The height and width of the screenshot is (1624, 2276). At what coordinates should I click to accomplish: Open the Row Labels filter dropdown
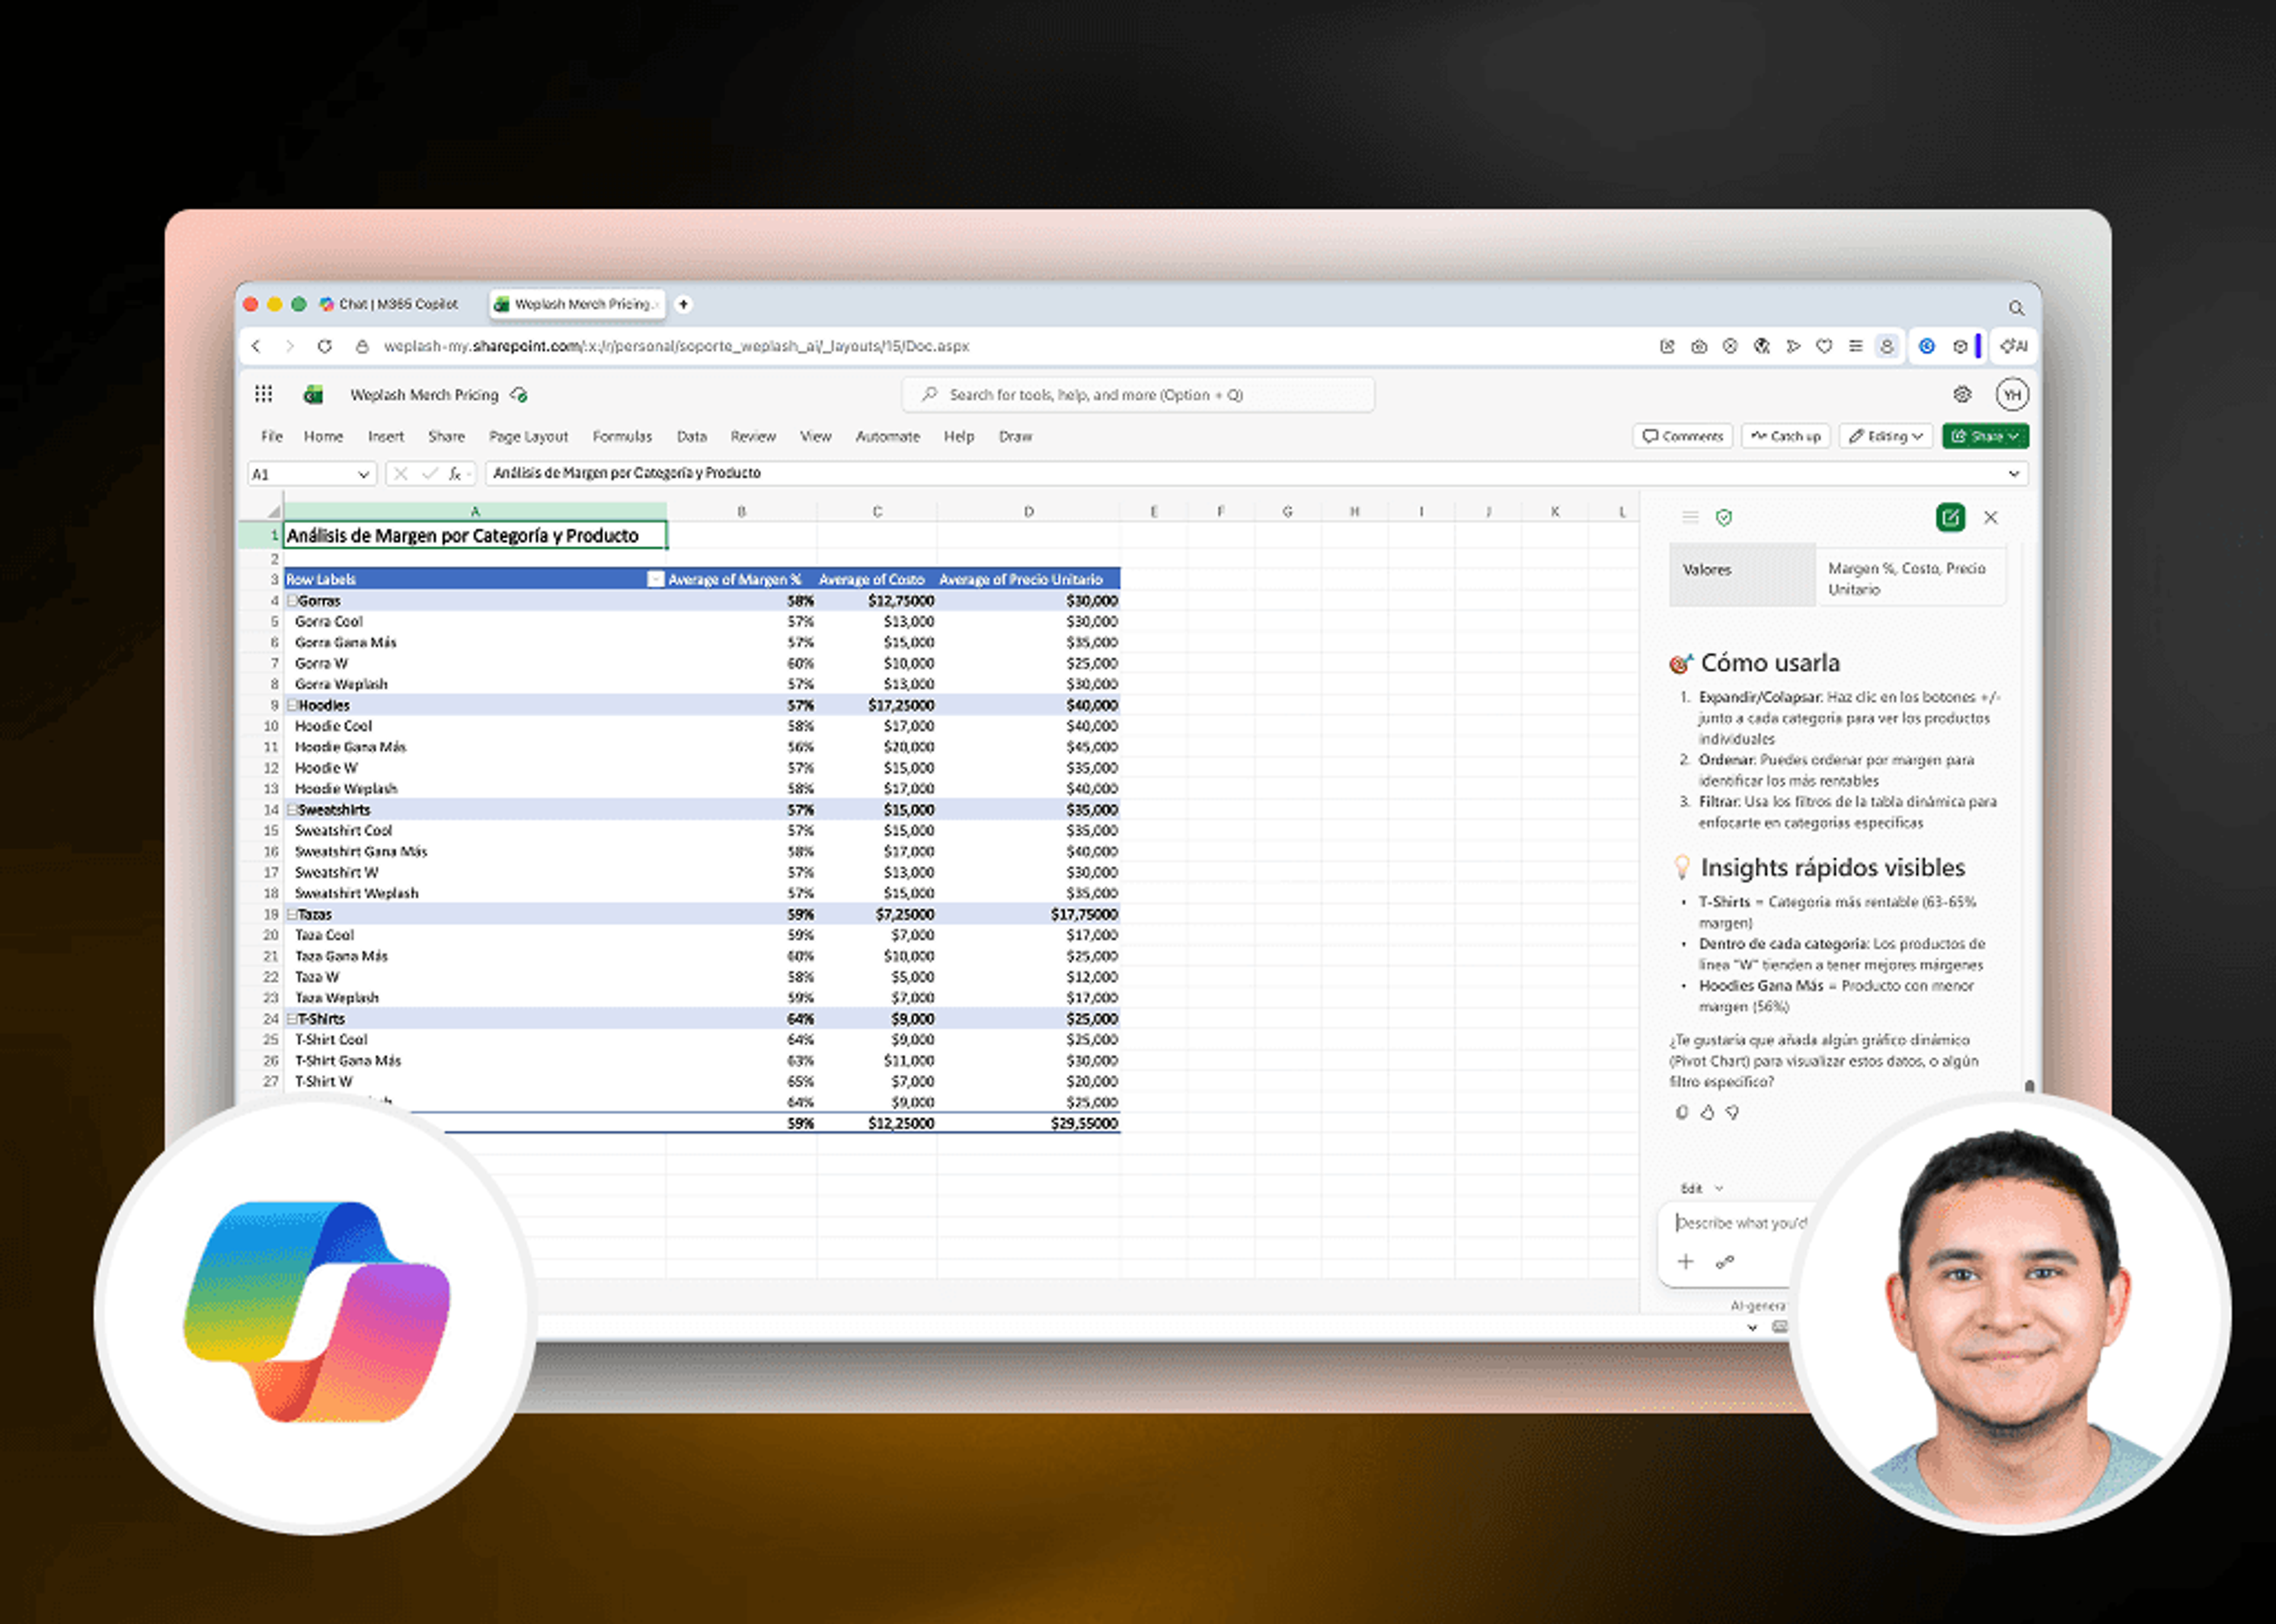pos(656,579)
